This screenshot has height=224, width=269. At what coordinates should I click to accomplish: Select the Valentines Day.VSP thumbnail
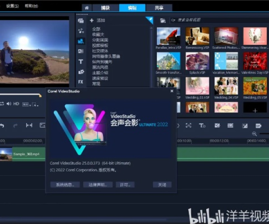255,61
